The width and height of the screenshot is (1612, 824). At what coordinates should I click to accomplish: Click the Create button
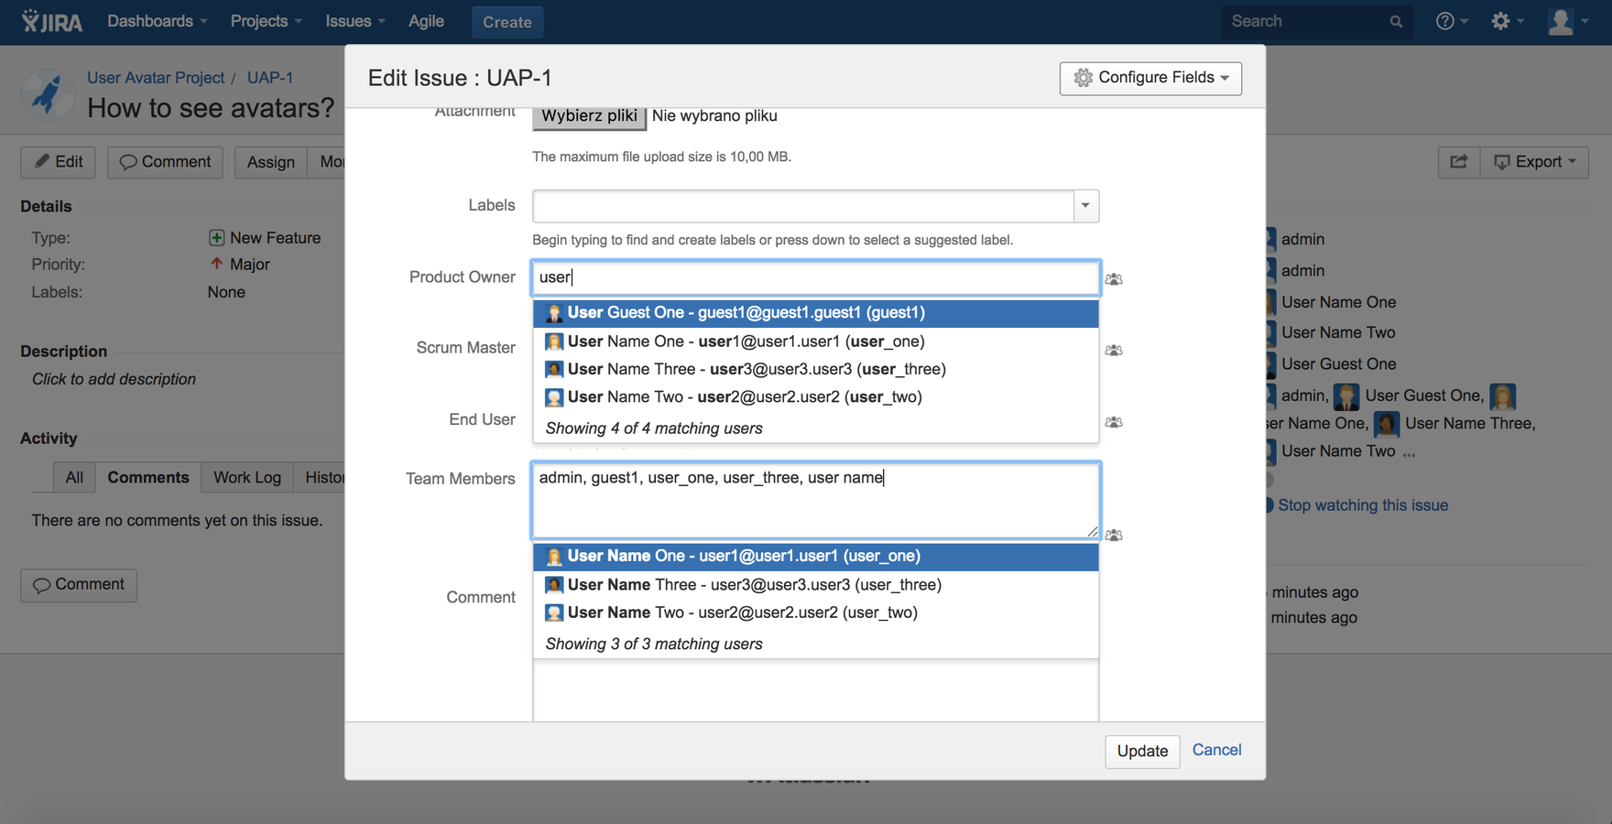pos(507,22)
